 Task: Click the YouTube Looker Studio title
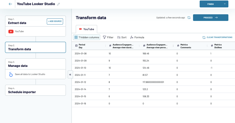(x=36, y=4)
